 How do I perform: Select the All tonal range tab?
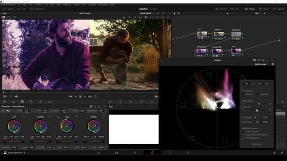click(246, 84)
